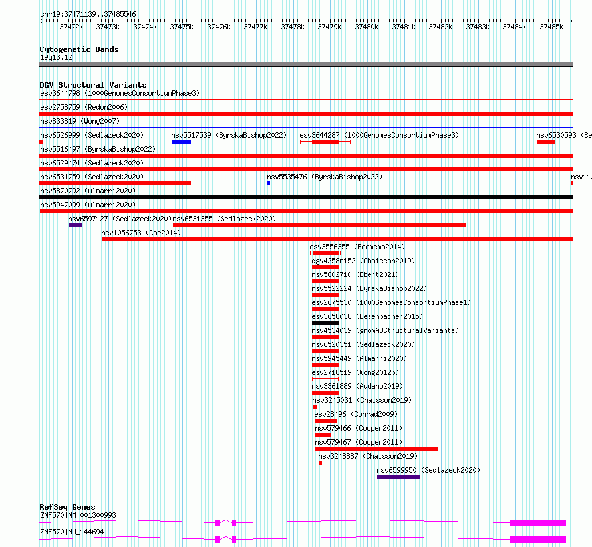The image size is (592, 547).
Task: Click the RefSeq Genes track heading
Action: [67, 507]
